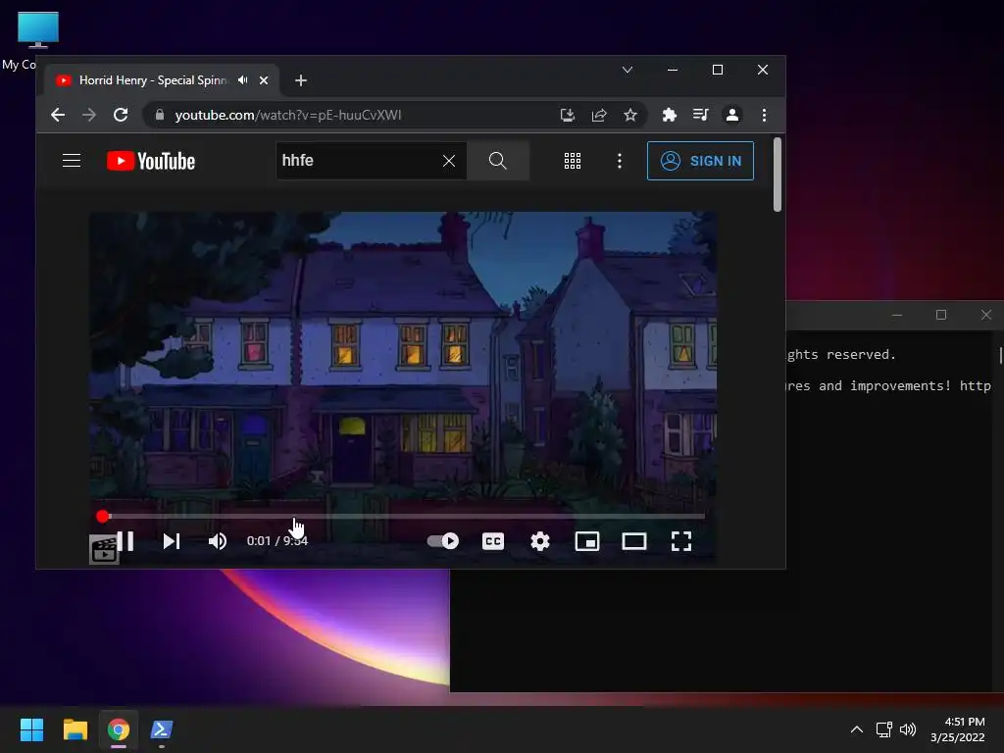The width and height of the screenshot is (1004, 753).
Task: Switch to theater mode
Action: click(634, 541)
